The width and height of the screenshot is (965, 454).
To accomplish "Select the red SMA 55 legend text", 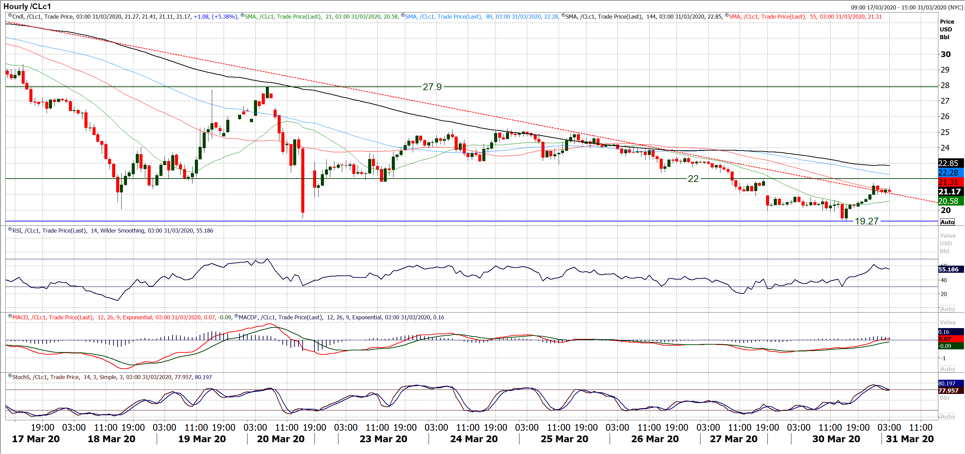I will (x=806, y=17).
